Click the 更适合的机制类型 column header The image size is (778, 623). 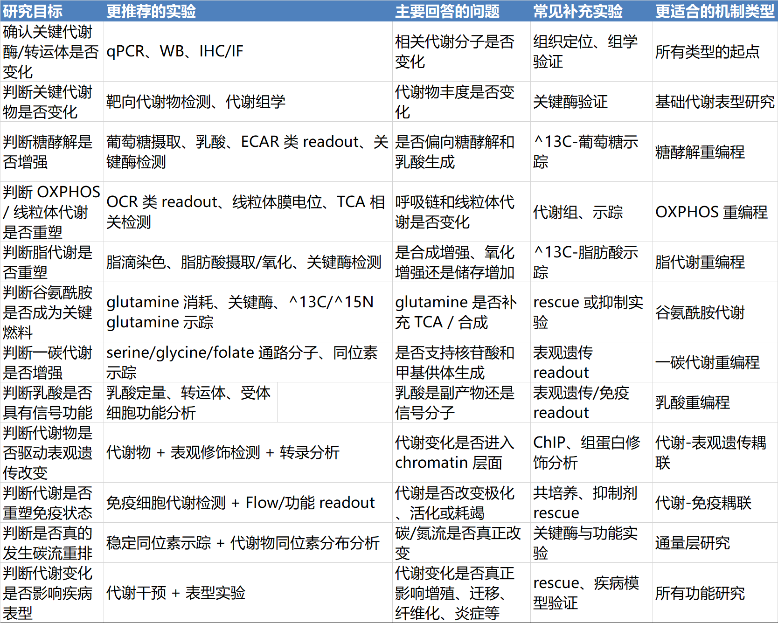coord(714,11)
